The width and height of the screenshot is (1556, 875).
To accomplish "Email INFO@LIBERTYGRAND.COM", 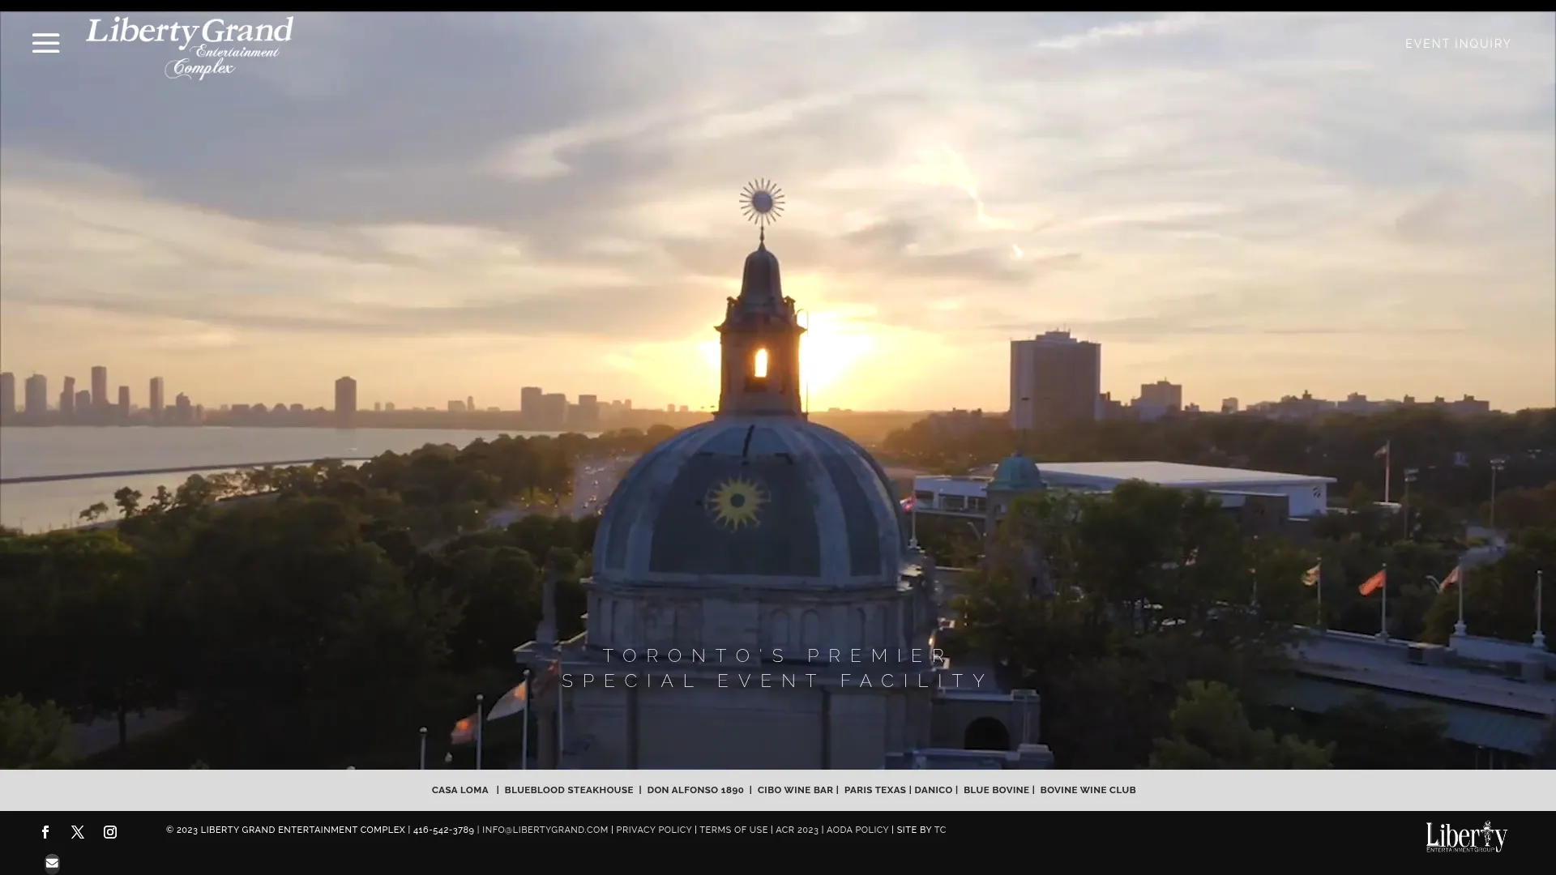I will [x=545, y=830].
